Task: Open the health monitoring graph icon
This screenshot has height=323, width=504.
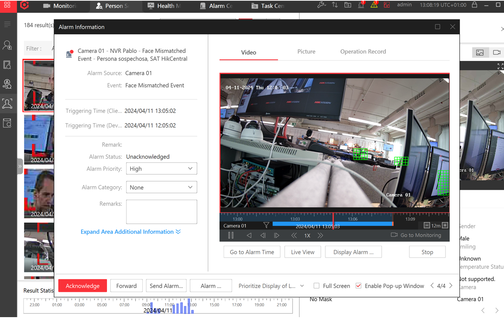Action: 387,5
